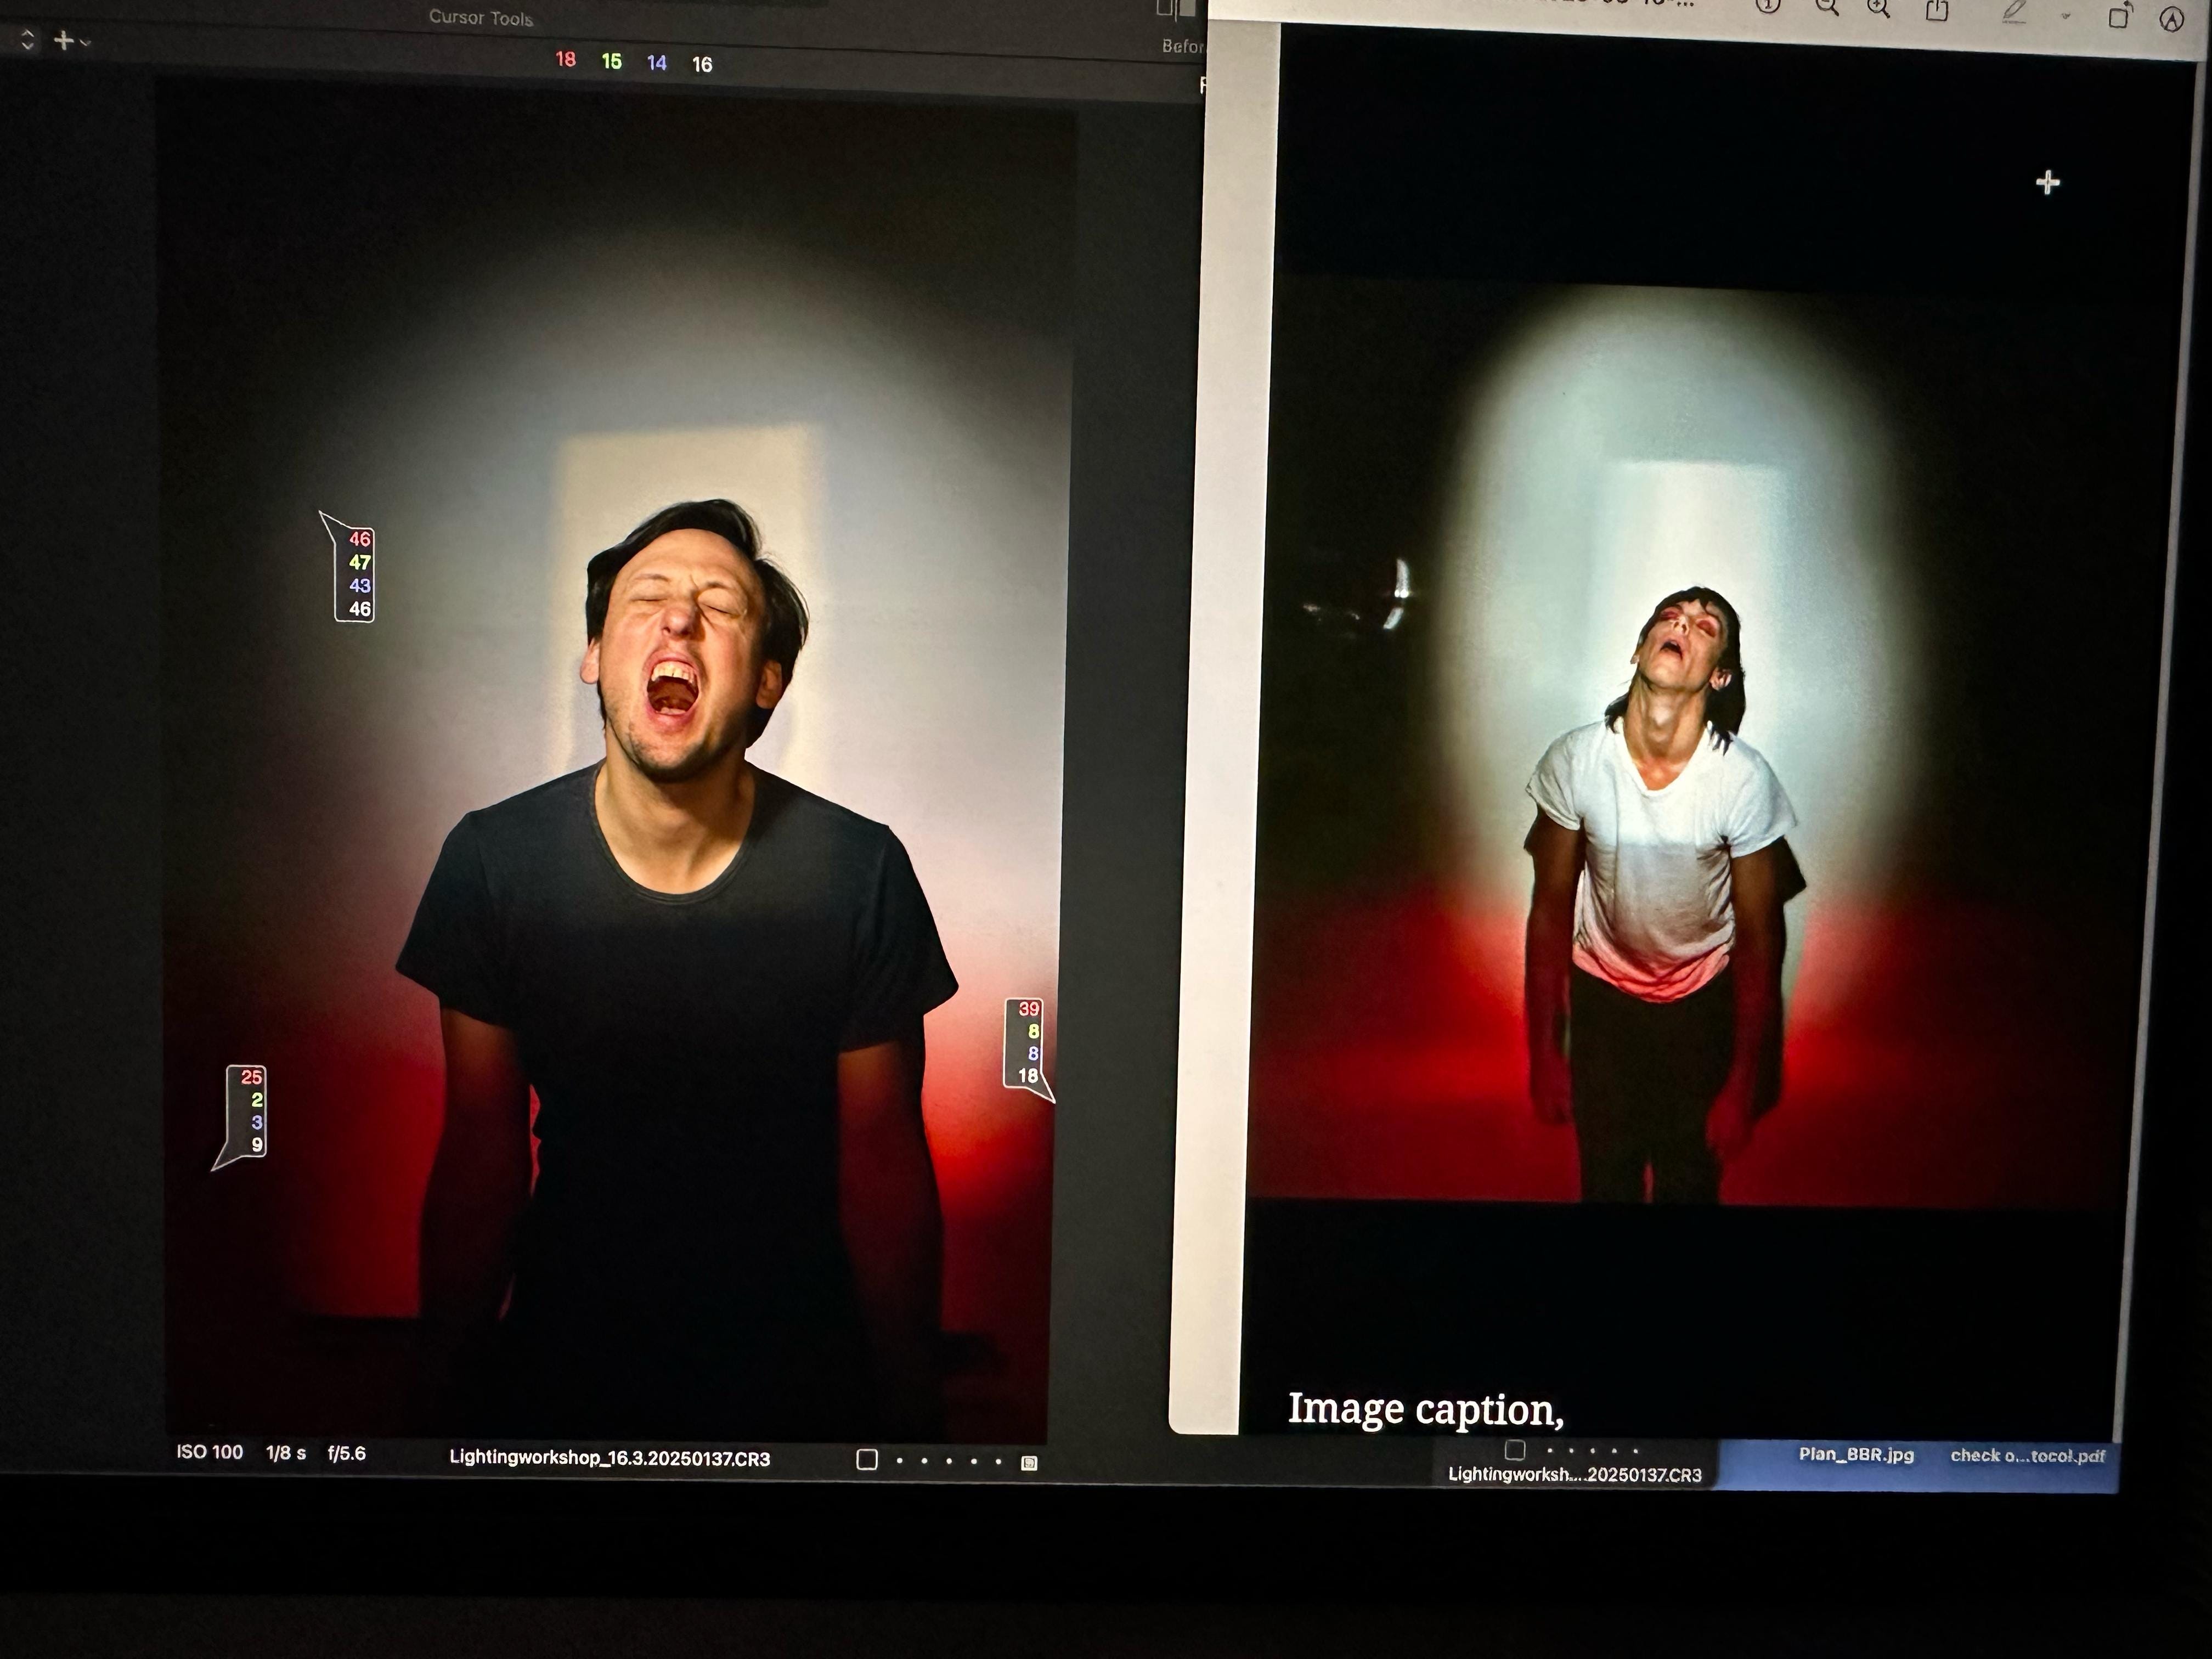Expand the plus cursor tool dropdown
This screenshot has height=1659, width=2212.
(72, 41)
